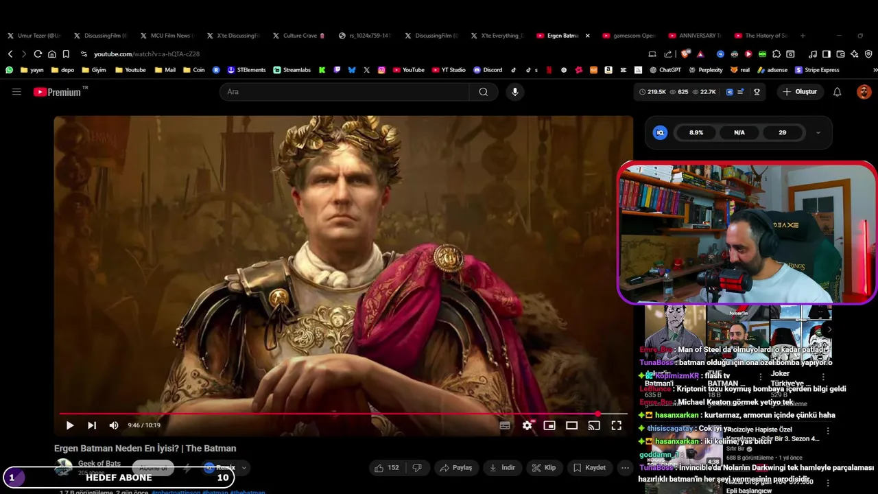878x494 pixels.
Task: Open YT Studio bookmark
Action: (x=449, y=70)
